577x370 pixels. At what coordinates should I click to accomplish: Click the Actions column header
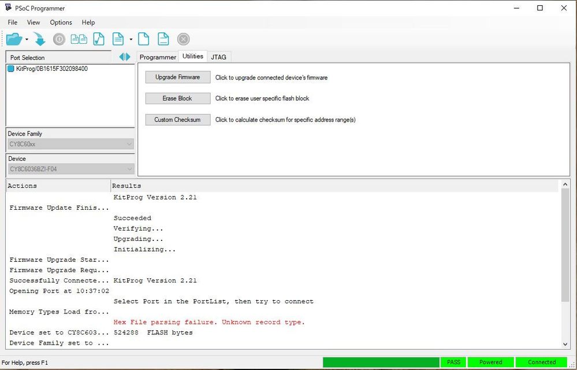(58, 186)
